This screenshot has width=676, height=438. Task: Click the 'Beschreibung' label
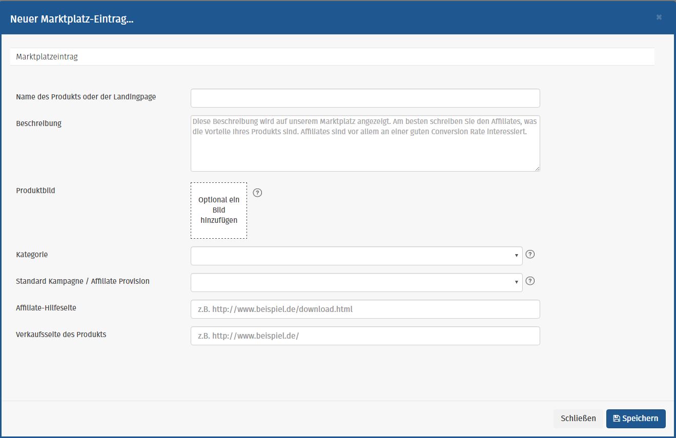click(x=39, y=123)
